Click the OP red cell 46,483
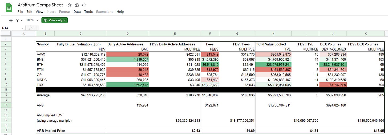 click(128, 75)
